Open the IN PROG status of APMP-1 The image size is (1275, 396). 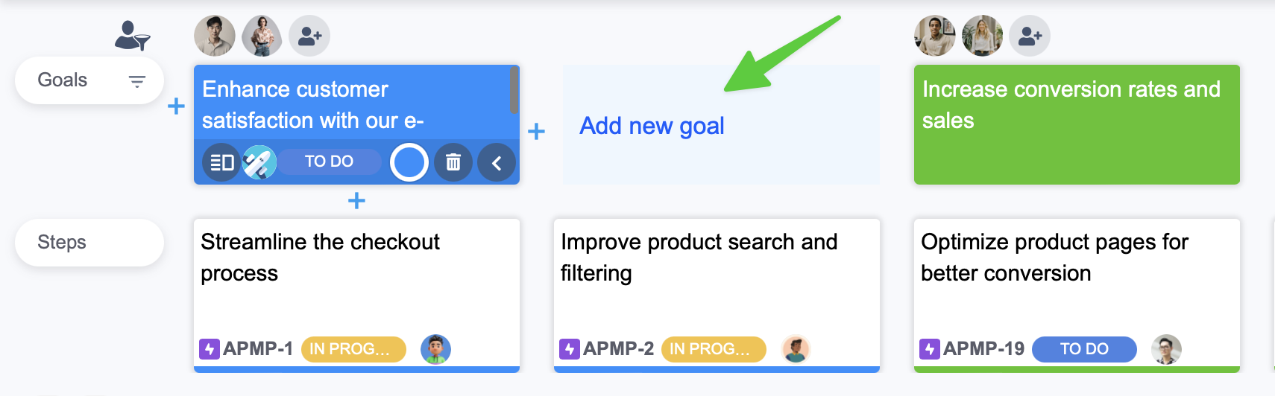pos(353,349)
